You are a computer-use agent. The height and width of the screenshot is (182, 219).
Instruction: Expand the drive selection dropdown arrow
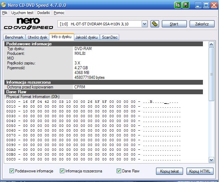coord(144,24)
